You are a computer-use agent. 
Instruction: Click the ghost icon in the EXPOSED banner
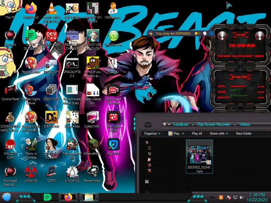[205, 33]
